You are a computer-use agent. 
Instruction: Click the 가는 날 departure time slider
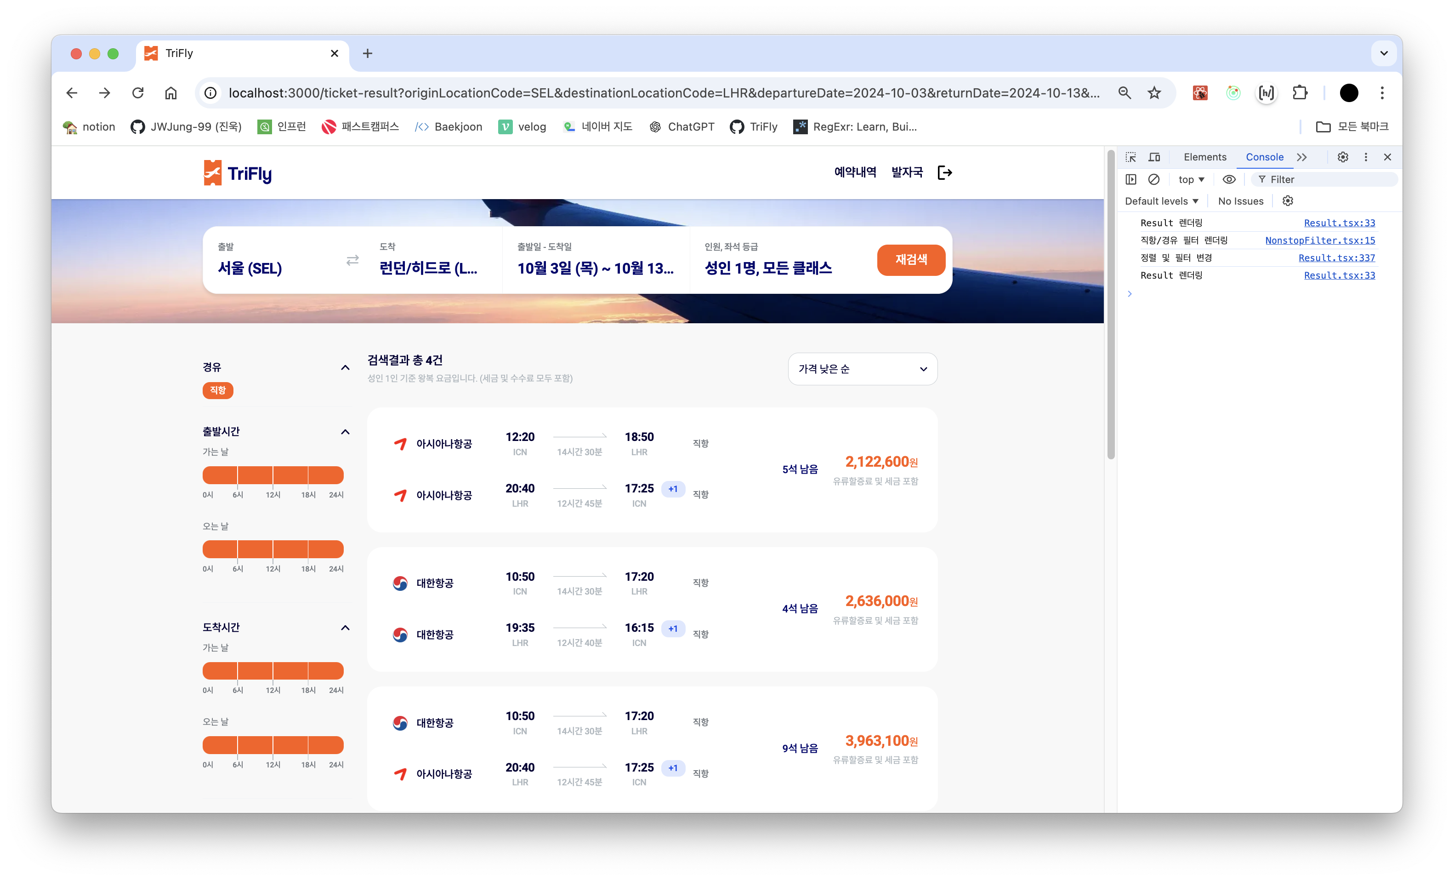click(273, 475)
